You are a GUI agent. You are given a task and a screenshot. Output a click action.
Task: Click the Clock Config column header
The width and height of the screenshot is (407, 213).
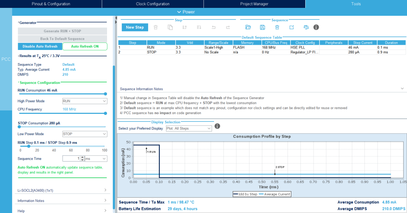coord(305,43)
